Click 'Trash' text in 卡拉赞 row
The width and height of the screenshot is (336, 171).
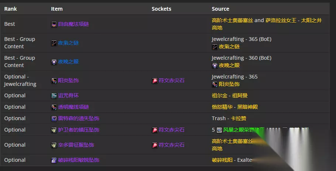(x=219, y=118)
